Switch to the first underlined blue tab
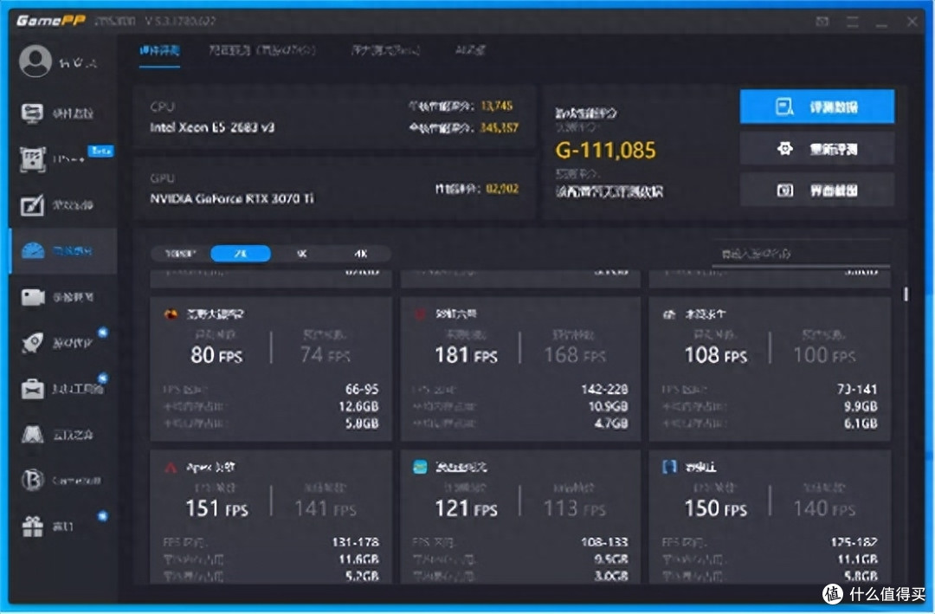This screenshot has width=935, height=614. pyautogui.click(x=159, y=51)
